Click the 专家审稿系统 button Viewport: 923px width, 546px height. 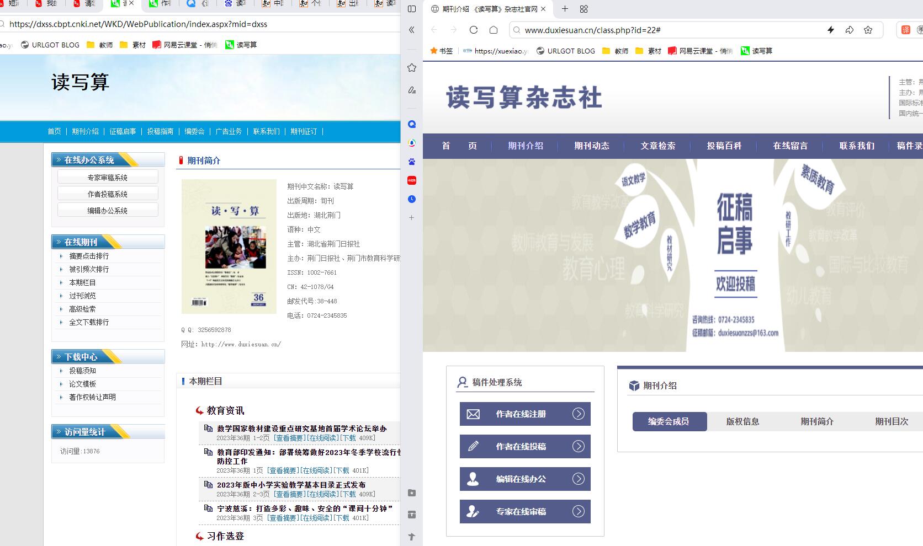pyautogui.click(x=108, y=178)
